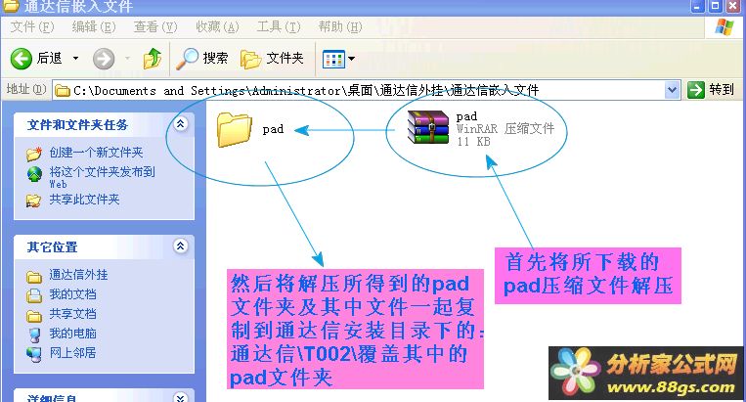Toggle the Folders (文件夹) pane button

point(272,59)
